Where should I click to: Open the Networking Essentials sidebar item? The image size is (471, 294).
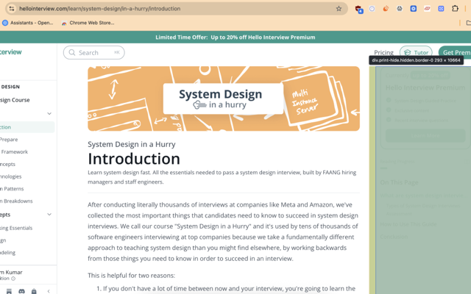point(16,228)
